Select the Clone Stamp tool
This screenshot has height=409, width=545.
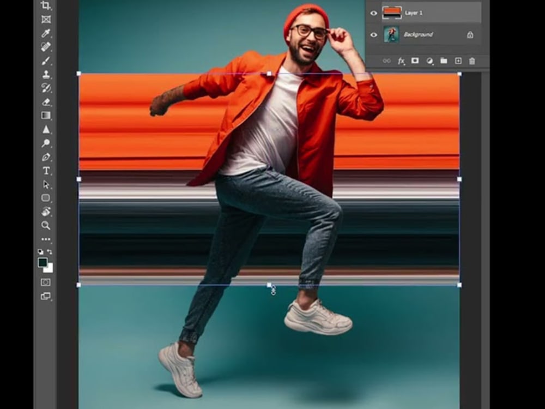click(46, 73)
